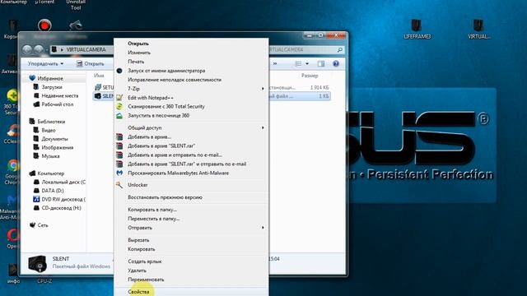This screenshot has width=527, height=296.
Task: Expand the Общий доступ submenu arrow
Action: click(263, 128)
